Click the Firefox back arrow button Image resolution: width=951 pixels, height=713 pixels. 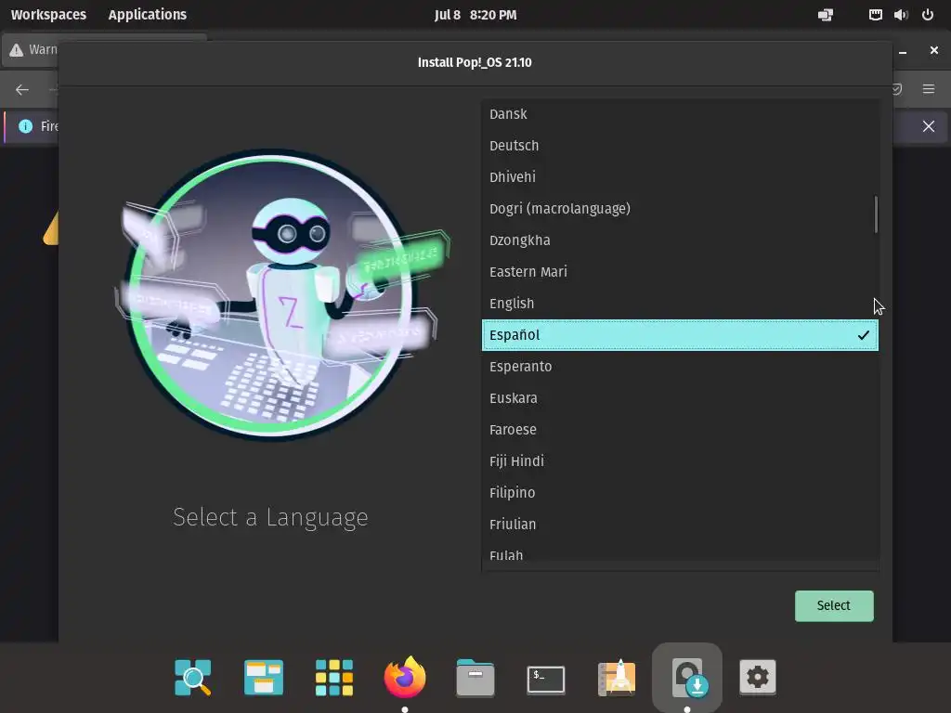[22, 90]
